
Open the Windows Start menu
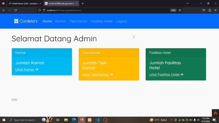pyautogui.click(x=4, y=120)
